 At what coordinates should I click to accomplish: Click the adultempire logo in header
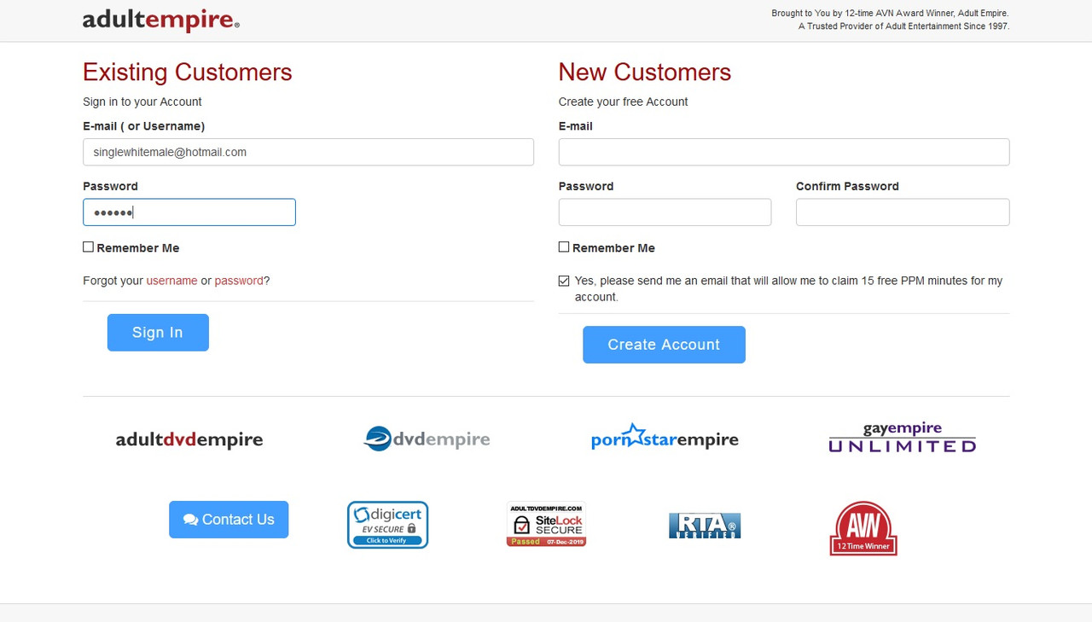coord(161,20)
